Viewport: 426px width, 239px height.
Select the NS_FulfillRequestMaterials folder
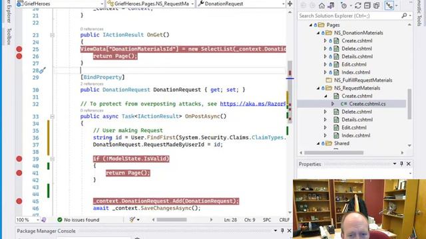point(363,80)
